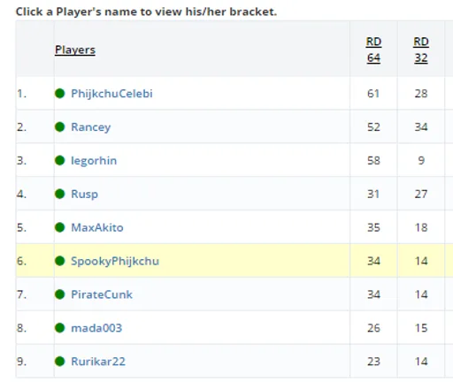This screenshot has height=382, width=453.
Task: Open MaxAkito's bracket link
Action: (97, 227)
